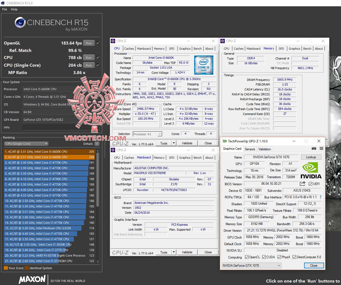Run the CPU benchmark
Viewport: 341px width, 285px height.
pos(89,58)
